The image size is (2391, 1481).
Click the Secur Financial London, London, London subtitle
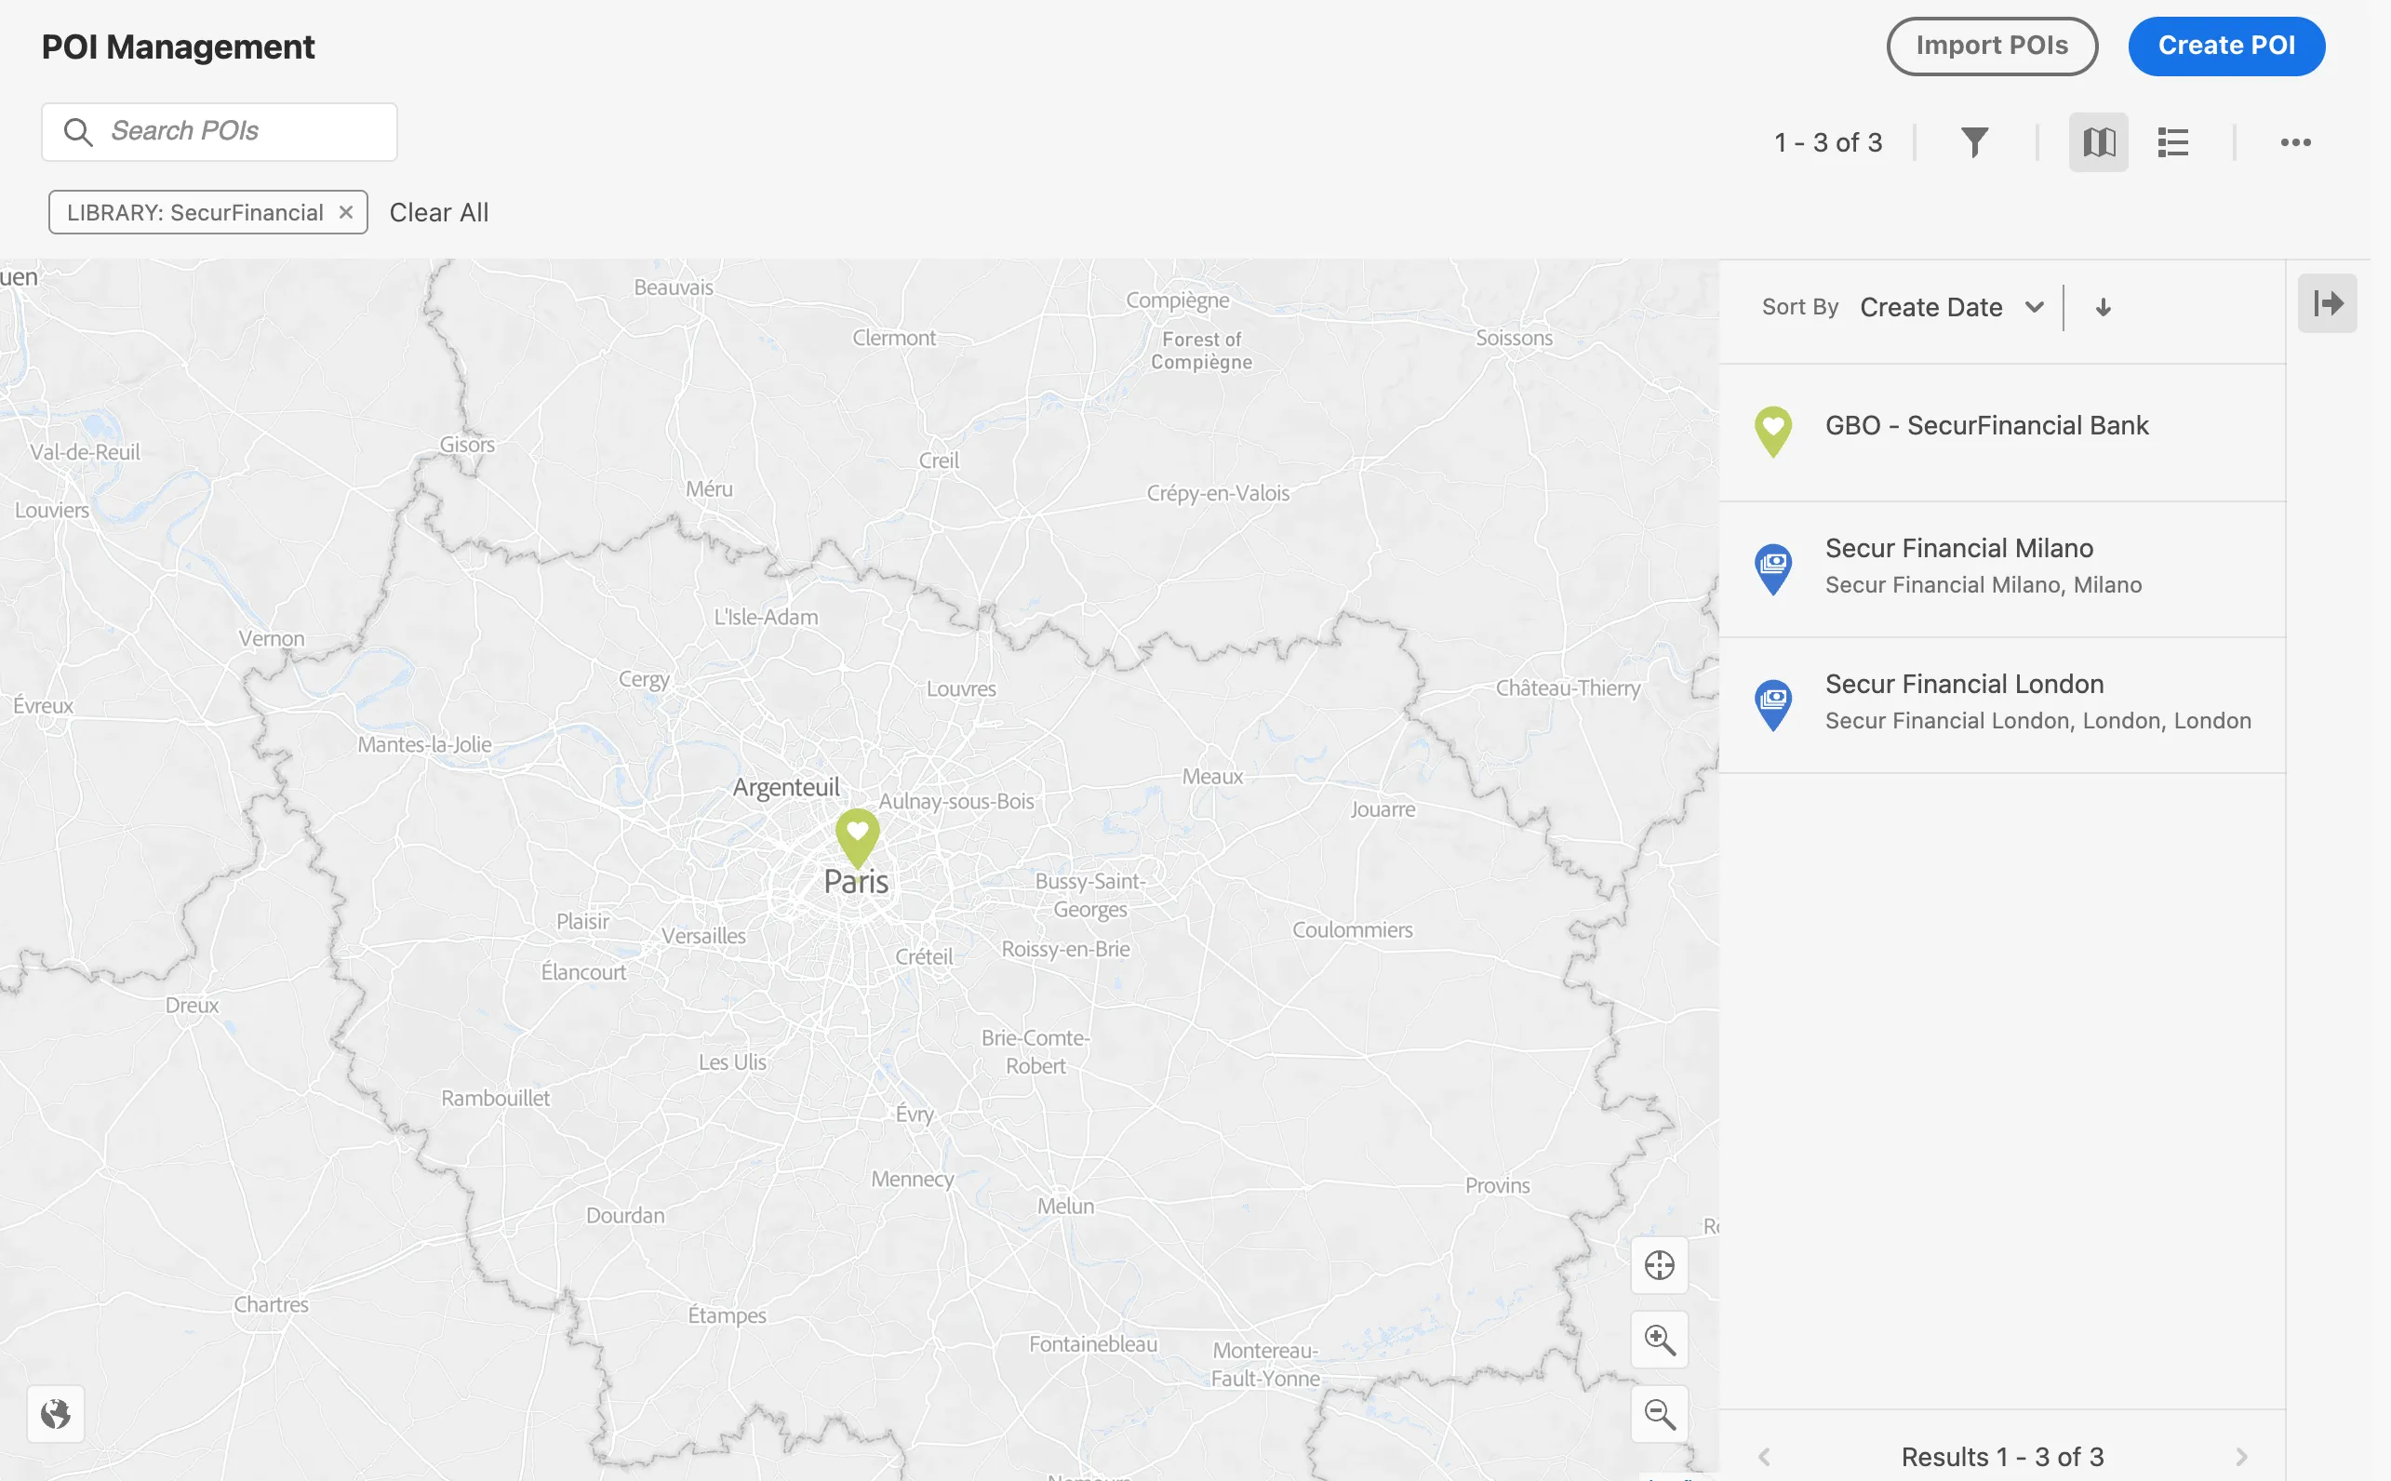tap(2038, 721)
